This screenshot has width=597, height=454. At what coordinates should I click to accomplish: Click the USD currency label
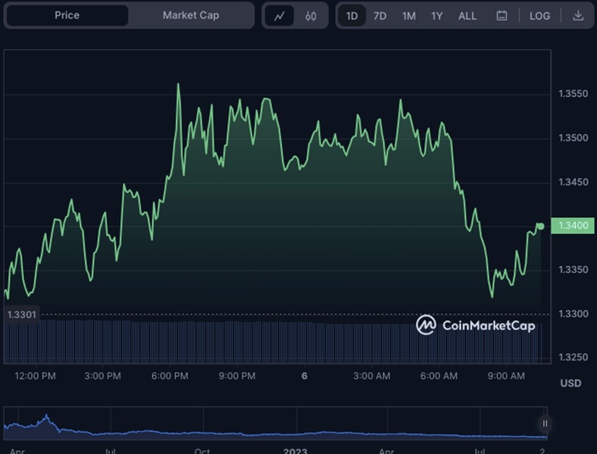point(571,384)
